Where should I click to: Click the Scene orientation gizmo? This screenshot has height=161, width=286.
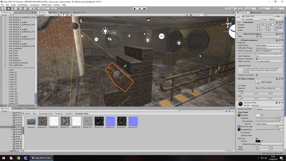pyautogui.click(x=227, y=23)
